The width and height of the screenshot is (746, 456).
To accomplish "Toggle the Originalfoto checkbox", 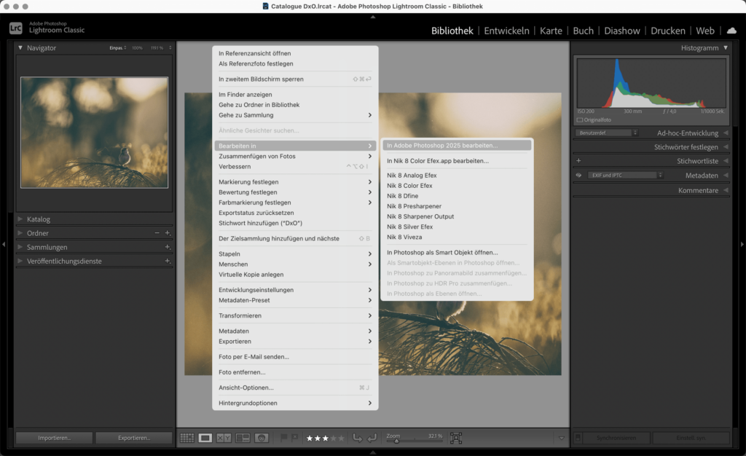I will (x=579, y=119).
